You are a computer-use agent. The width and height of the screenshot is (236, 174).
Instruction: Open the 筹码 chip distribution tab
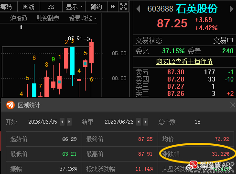[x=6, y=7]
